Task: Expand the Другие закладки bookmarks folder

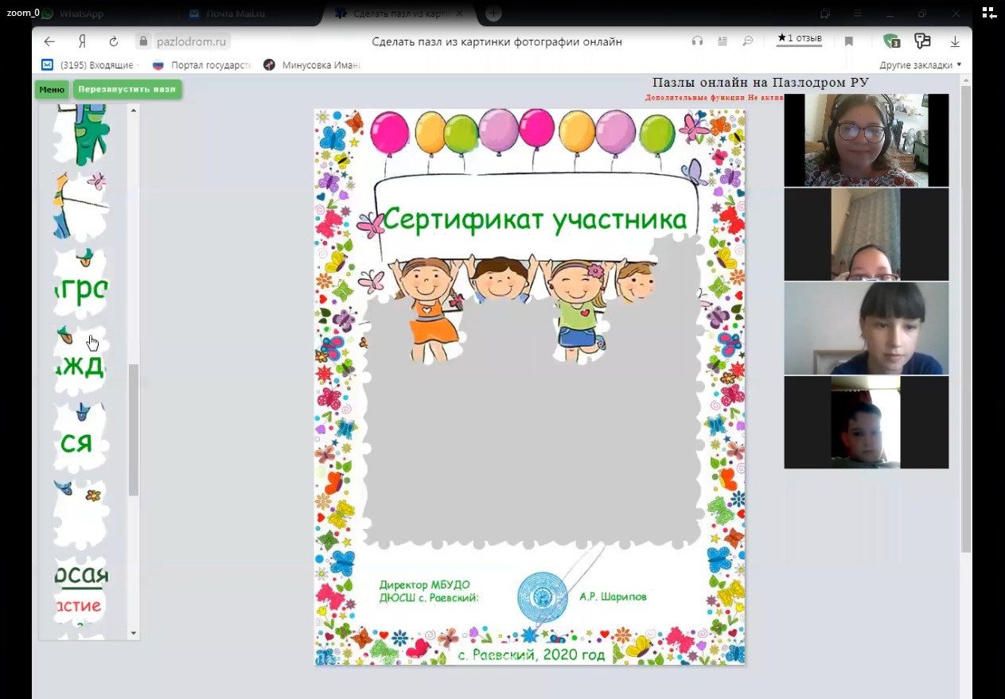Action: tap(920, 65)
